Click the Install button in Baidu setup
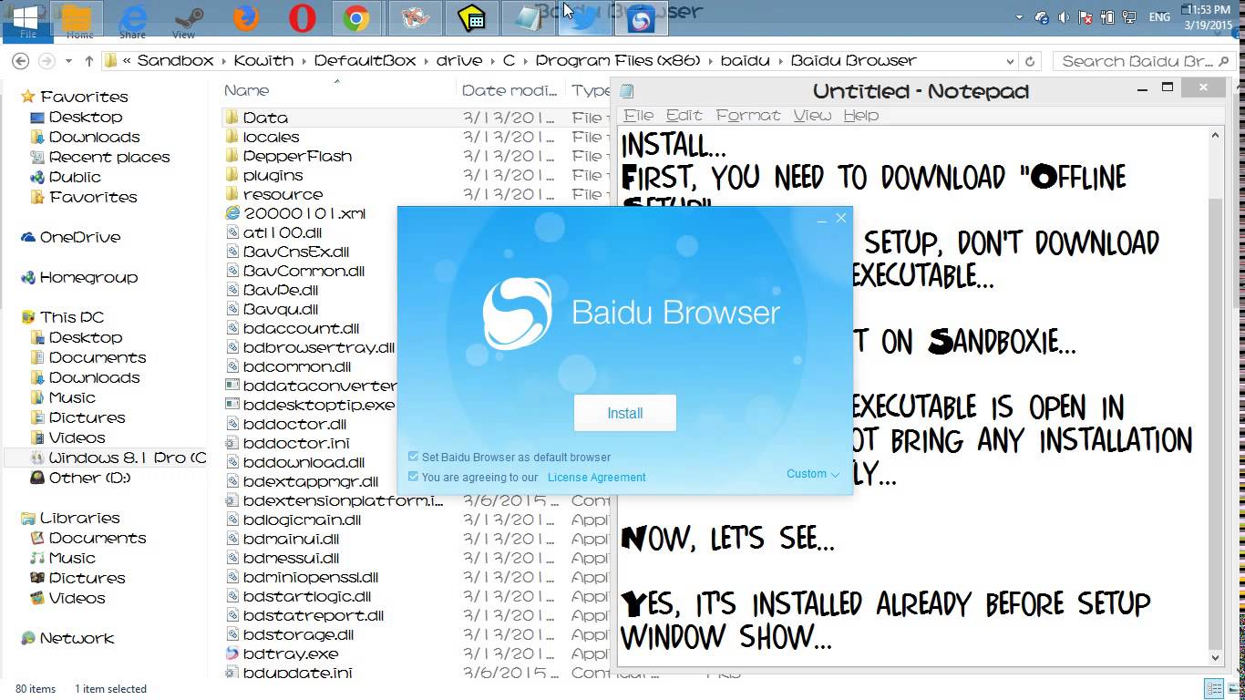The image size is (1245, 700). [624, 412]
